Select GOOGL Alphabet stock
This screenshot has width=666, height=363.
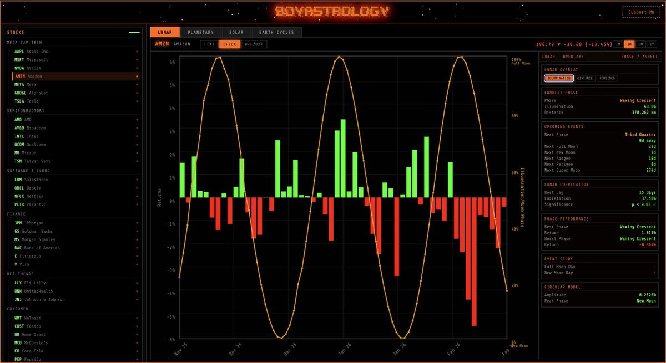(x=75, y=93)
